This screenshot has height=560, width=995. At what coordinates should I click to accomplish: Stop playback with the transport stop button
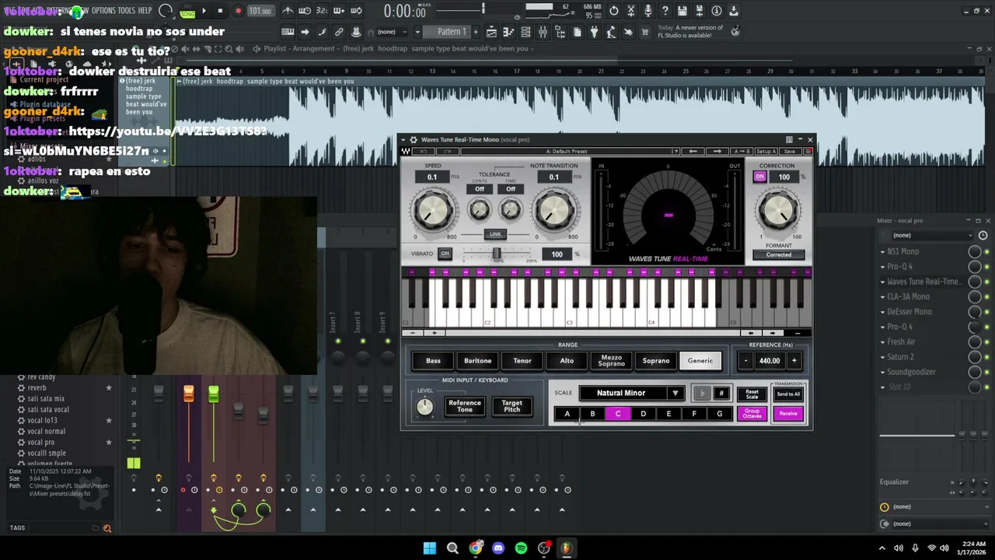(220, 11)
